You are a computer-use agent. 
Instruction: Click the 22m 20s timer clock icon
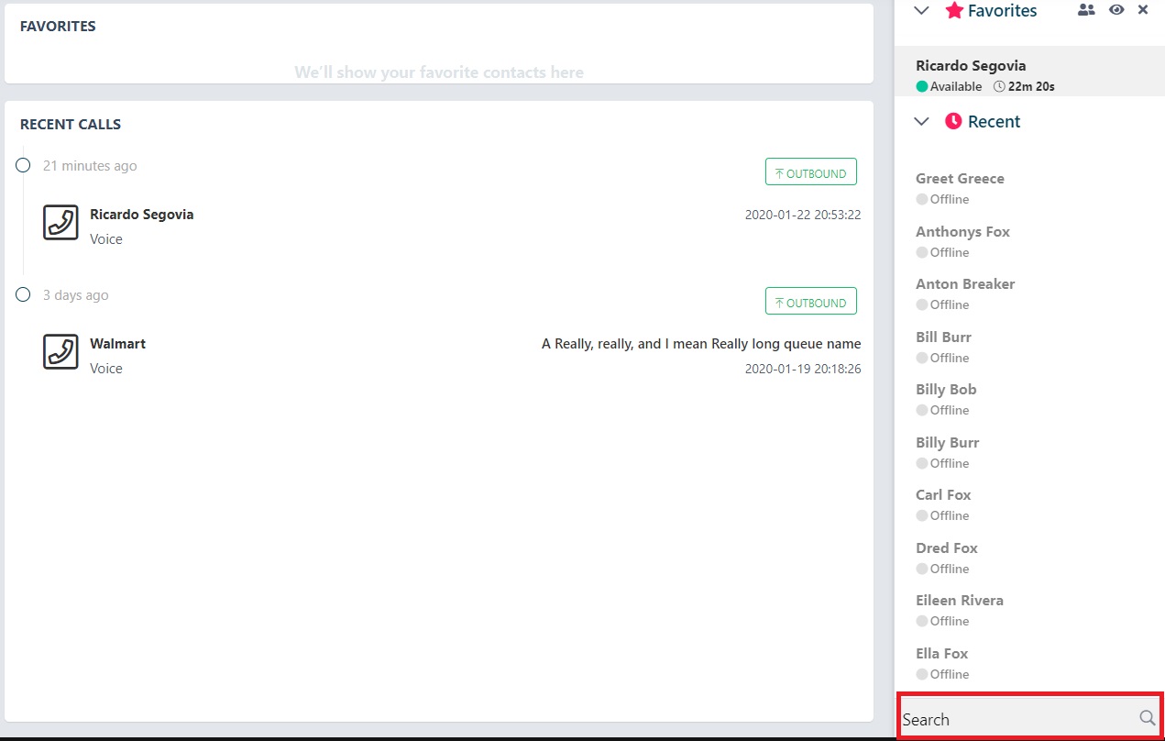pos(999,86)
